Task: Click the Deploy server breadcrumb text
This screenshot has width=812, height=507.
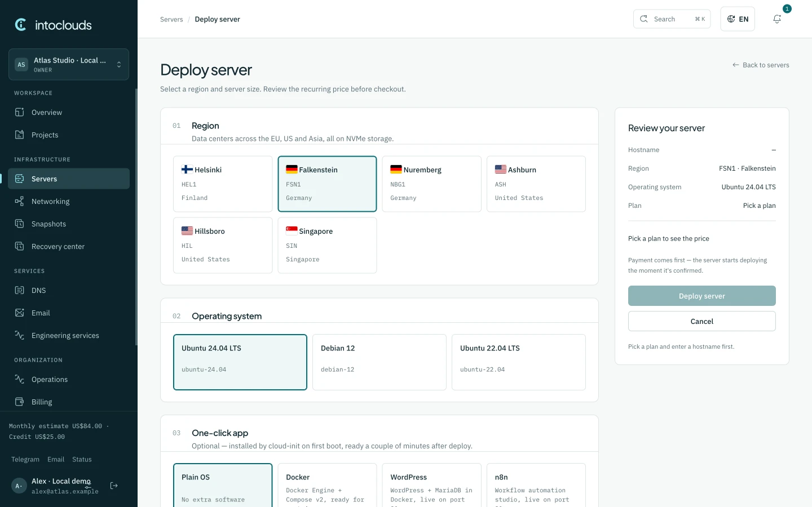Action: click(x=218, y=19)
